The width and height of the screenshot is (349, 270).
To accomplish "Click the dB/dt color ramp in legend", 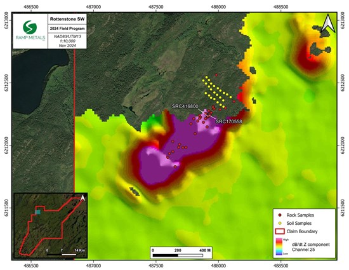I will tap(279, 246).
